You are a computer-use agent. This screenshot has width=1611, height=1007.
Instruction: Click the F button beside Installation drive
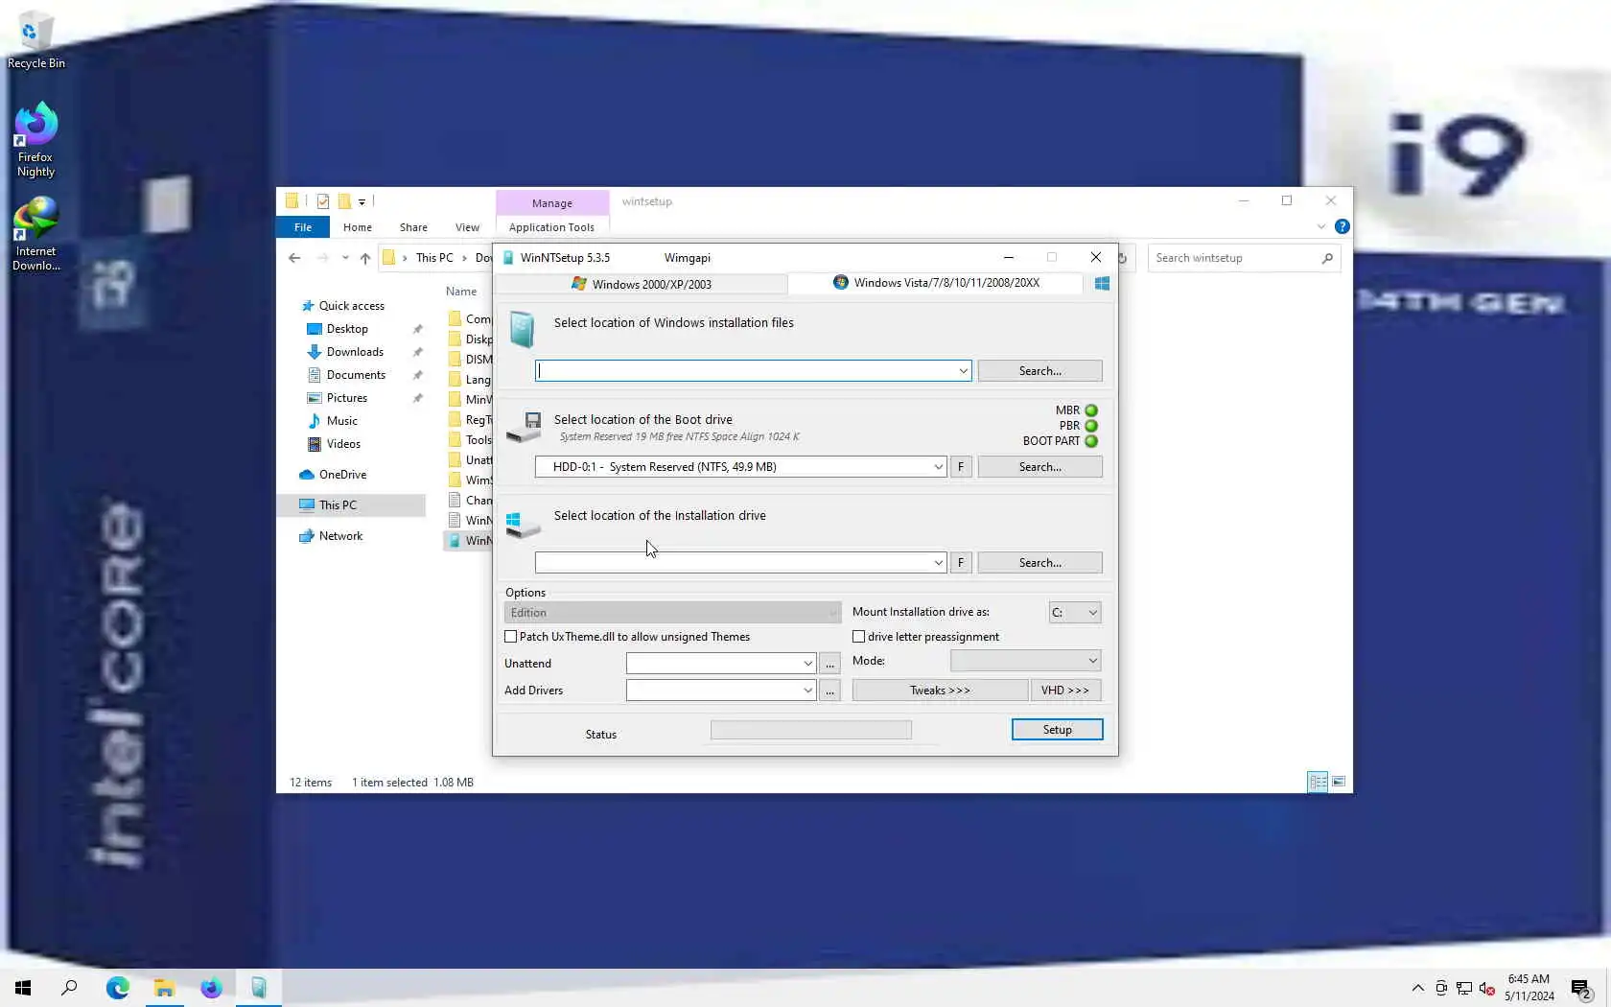tap(961, 563)
